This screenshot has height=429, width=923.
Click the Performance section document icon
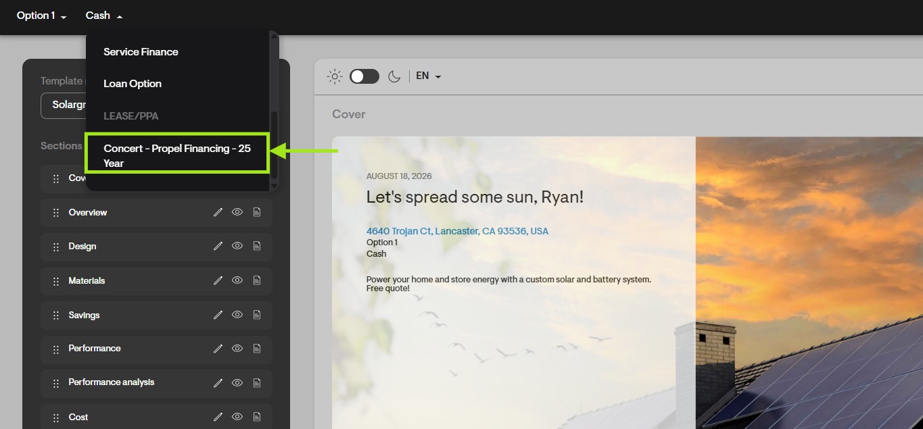click(257, 349)
